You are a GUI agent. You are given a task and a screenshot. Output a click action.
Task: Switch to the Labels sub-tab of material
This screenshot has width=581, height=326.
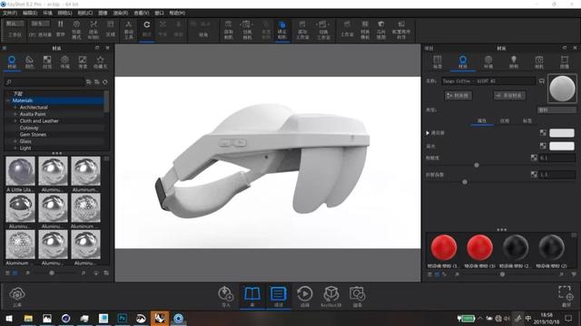527,120
